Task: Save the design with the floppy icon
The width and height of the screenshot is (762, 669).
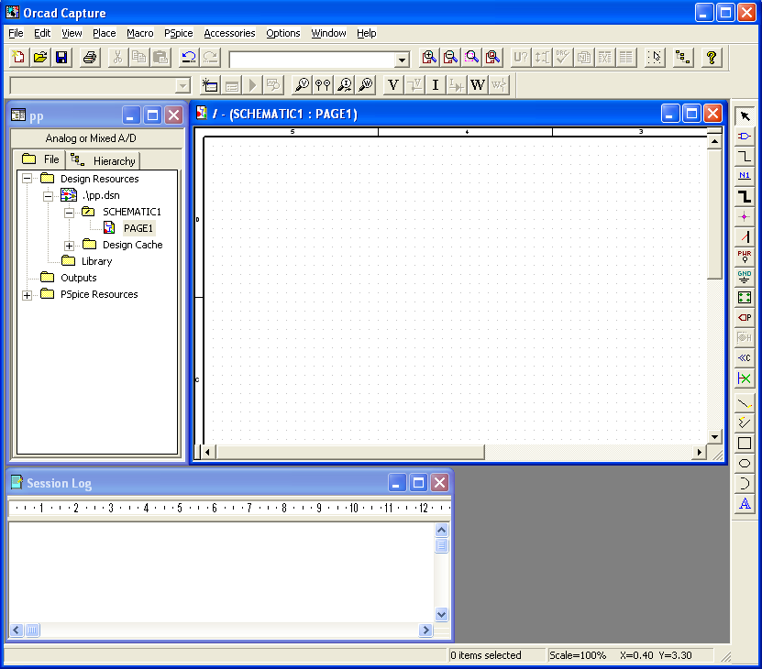Action: click(61, 58)
